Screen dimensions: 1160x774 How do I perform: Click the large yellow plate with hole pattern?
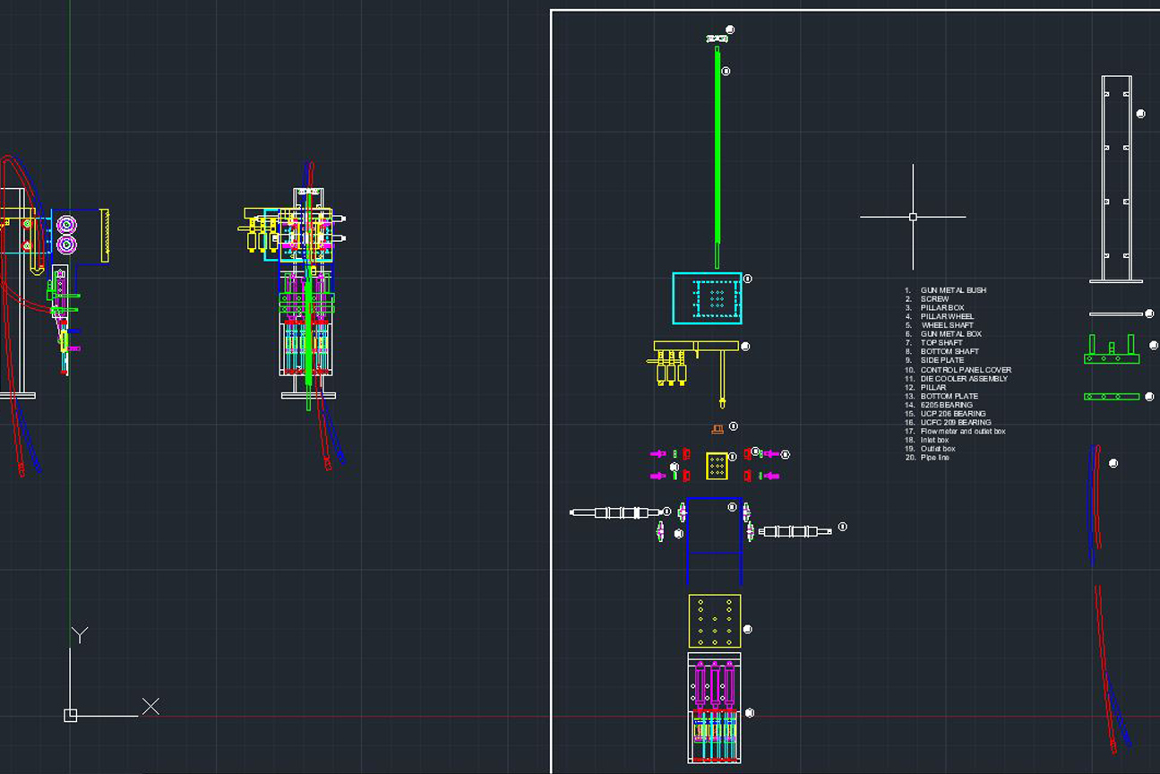[715, 621]
